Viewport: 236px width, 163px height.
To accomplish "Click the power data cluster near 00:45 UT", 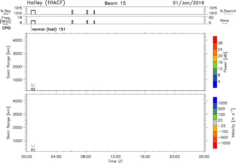I will (33, 87).
